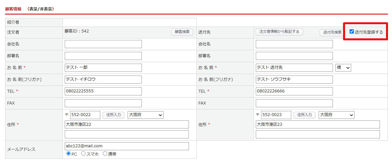Viewport: 392px width, 165px height.
Task: Open the shipping 大阪府 prefecture dropdown
Action: (336, 115)
